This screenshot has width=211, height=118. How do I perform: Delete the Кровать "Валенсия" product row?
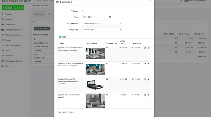(149, 79)
